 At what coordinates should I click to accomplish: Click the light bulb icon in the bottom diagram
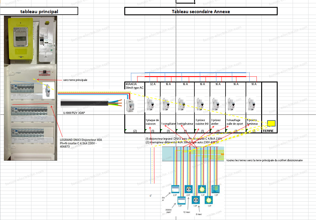202,189
